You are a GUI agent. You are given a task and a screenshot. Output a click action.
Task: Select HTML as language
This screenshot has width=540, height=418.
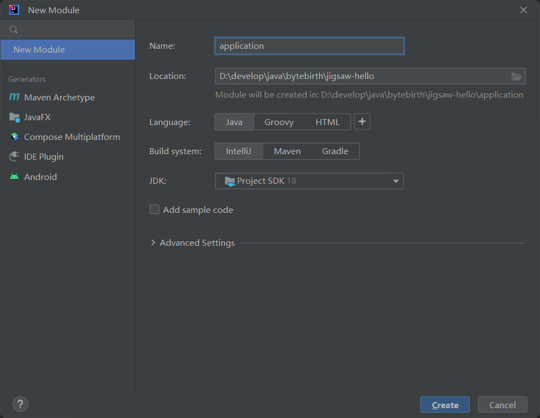click(328, 122)
